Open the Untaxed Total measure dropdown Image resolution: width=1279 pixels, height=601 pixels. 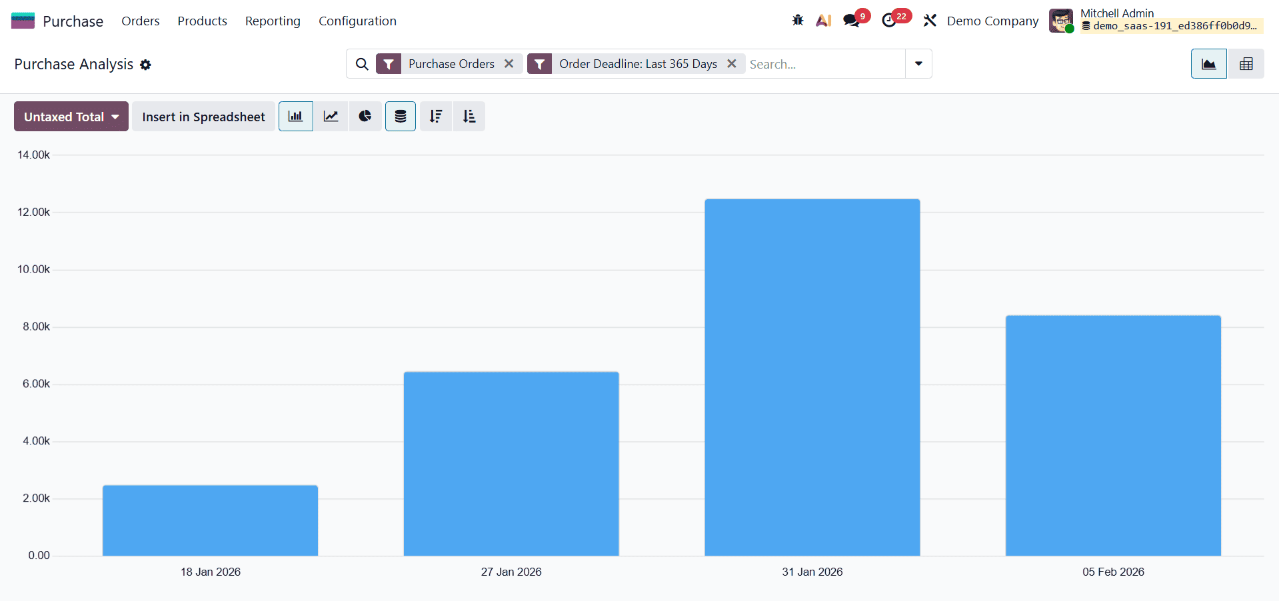(71, 116)
